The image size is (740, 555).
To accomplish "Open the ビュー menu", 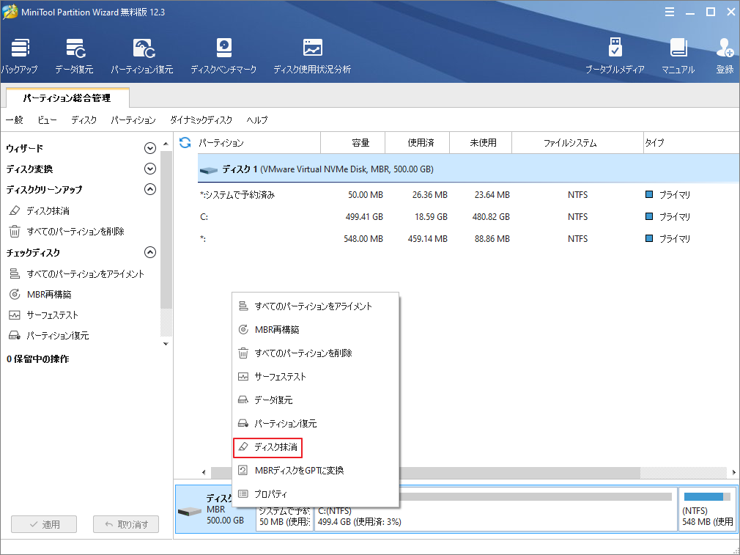I will pos(47,120).
